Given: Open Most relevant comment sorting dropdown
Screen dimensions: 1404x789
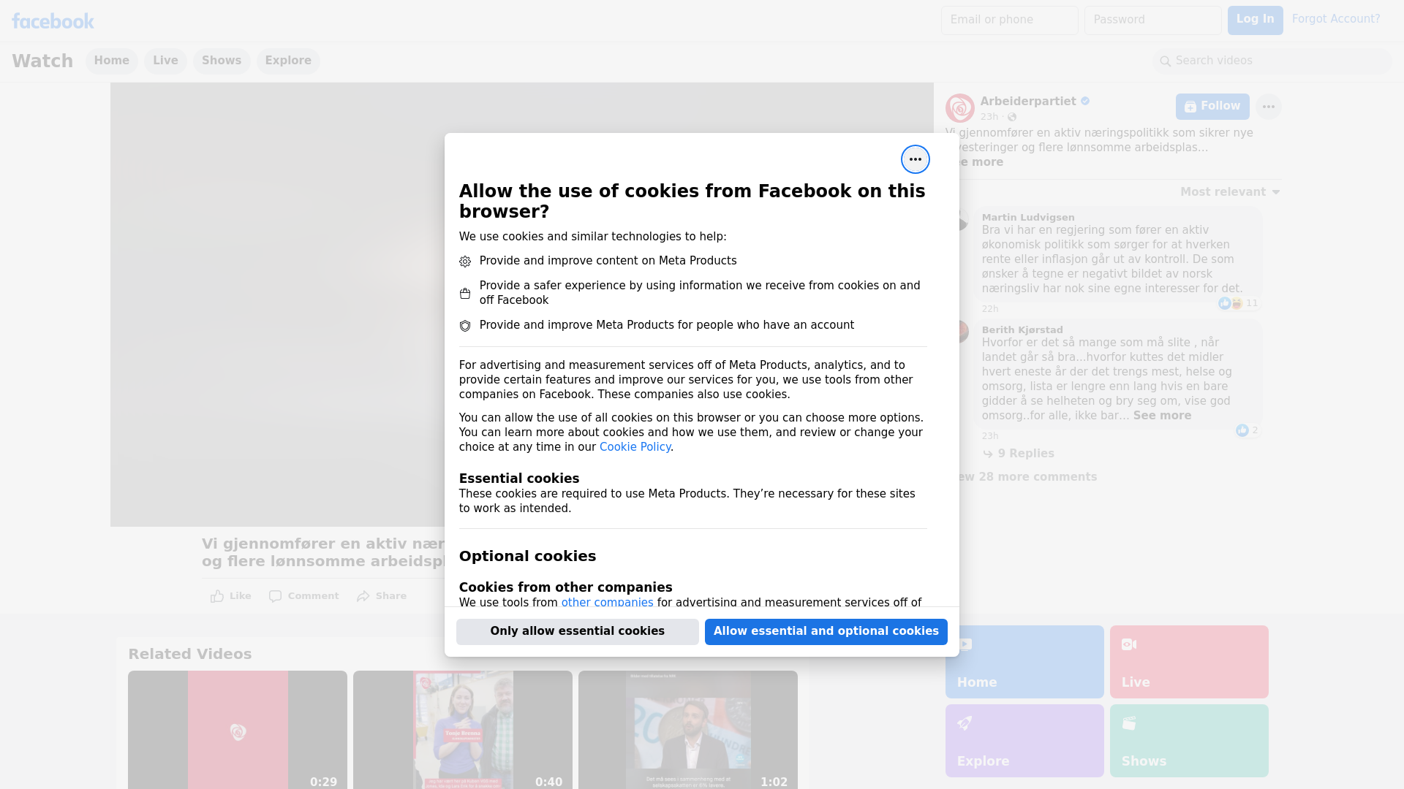Looking at the screenshot, I should coord(1230,192).
